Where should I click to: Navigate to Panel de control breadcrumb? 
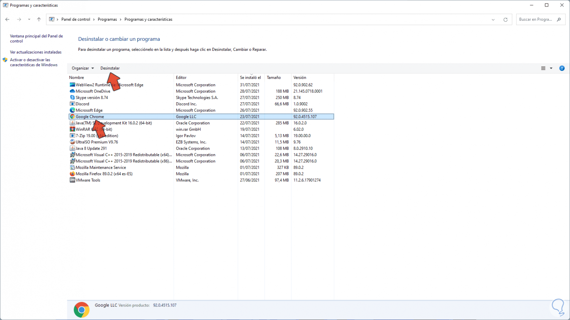76,19
